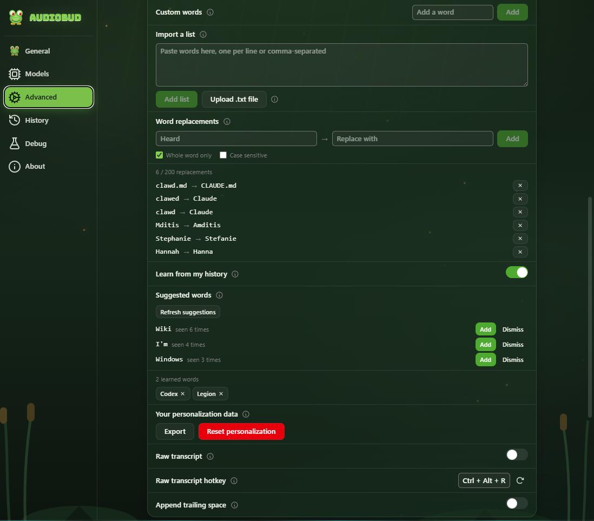Dismiss the Windows suggestion
This screenshot has height=521, width=594.
click(513, 360)
